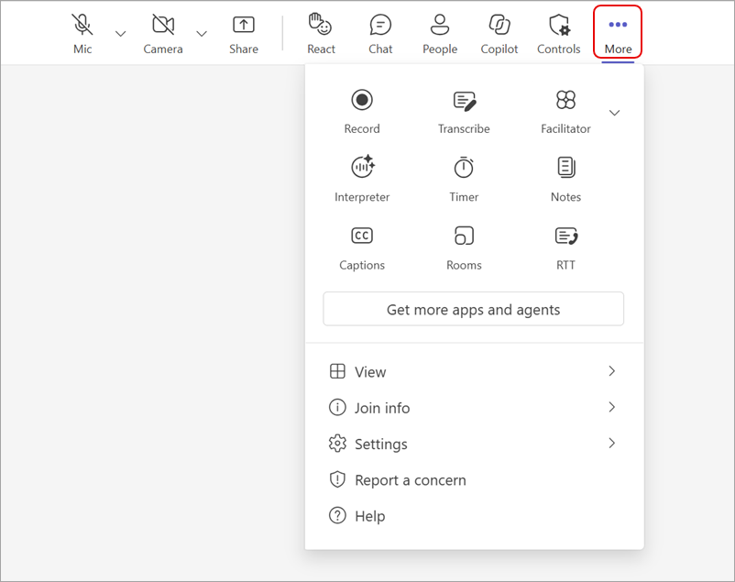Open the Settings submenu
735x582 pixels.
[x=474, y=444]
